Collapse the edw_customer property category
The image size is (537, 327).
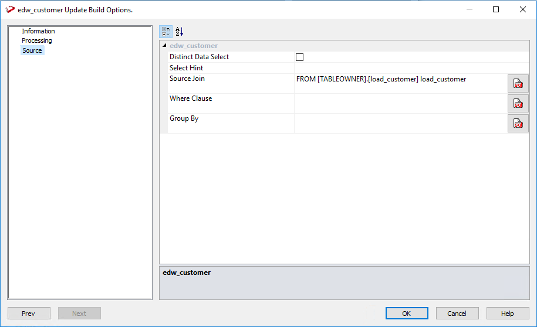tap(164, 46)
